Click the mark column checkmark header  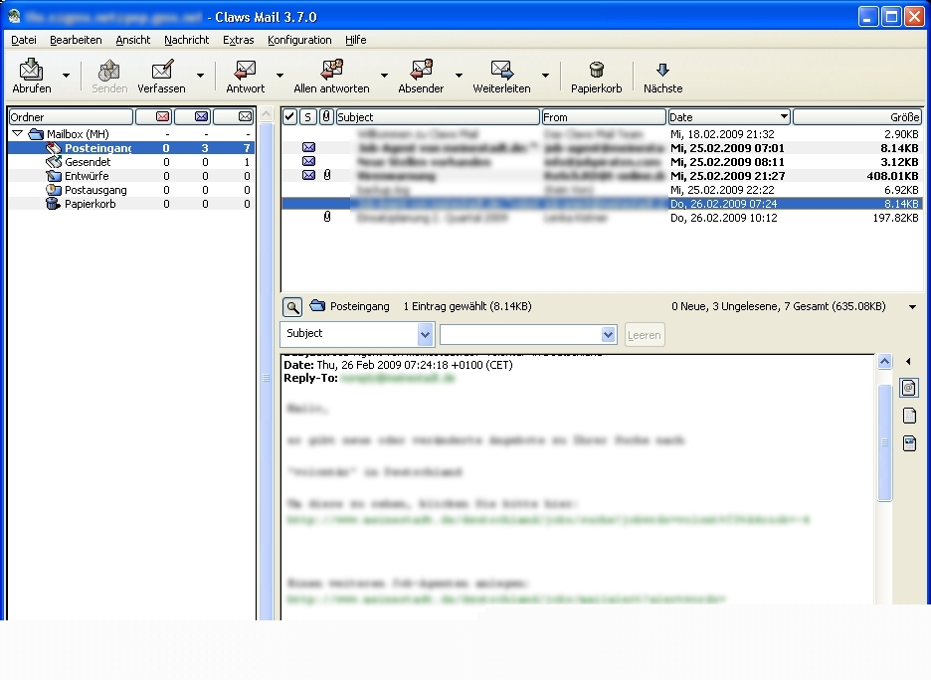tap(289, 116)
